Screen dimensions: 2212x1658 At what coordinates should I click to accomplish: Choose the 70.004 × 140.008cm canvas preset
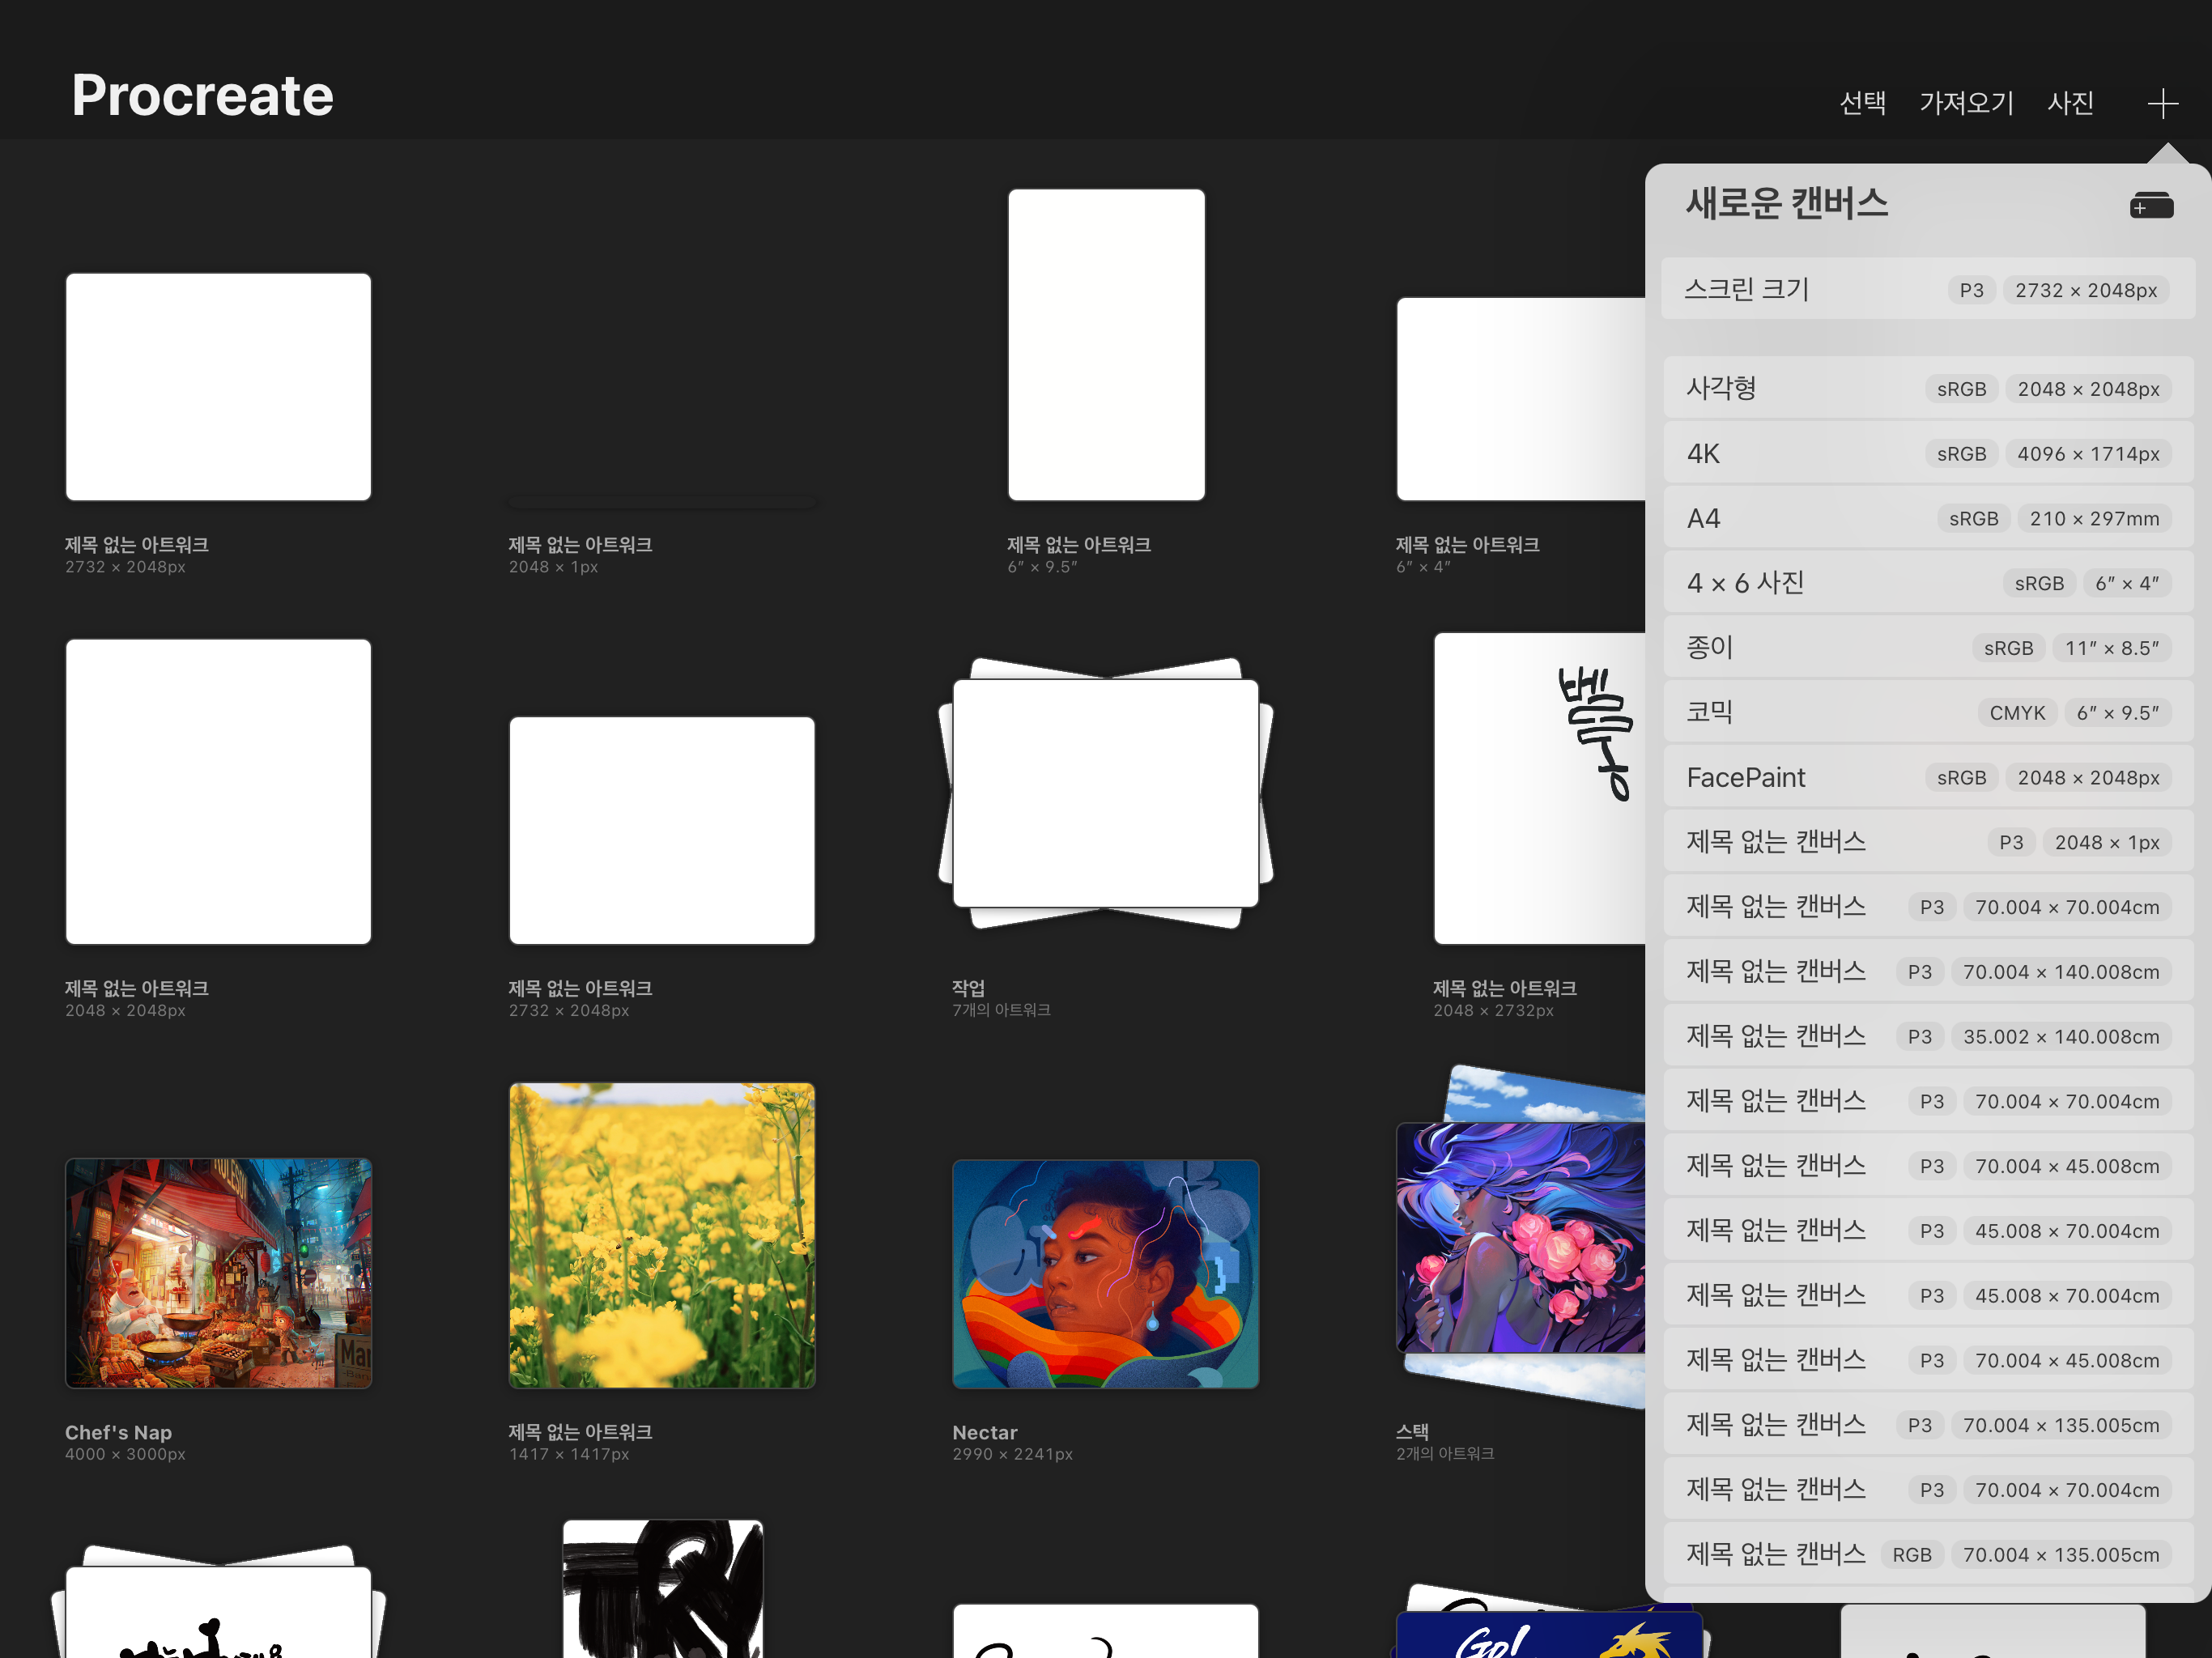pos(1927,972)
